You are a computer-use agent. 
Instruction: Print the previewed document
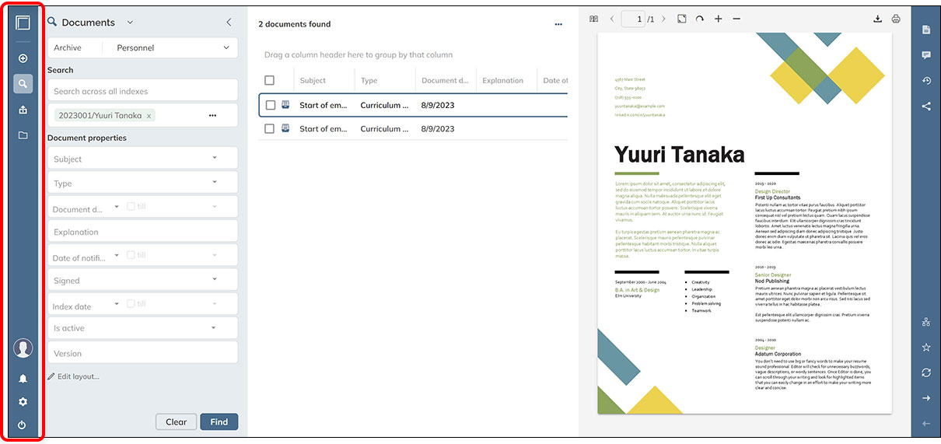click(x=896, y=19)
